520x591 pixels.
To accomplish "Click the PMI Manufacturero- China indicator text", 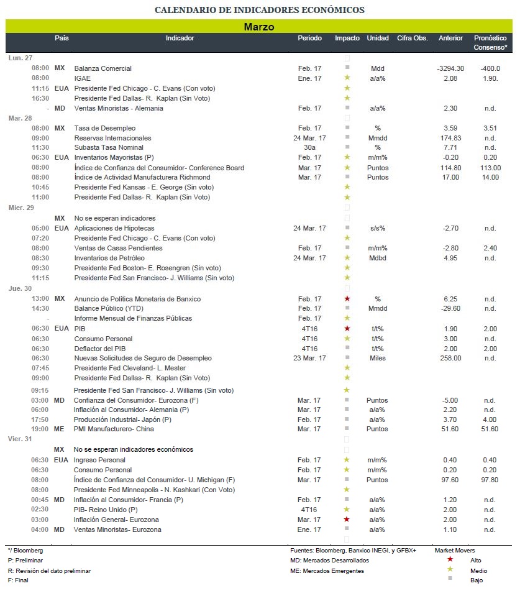I will click(x=114, y=429).
